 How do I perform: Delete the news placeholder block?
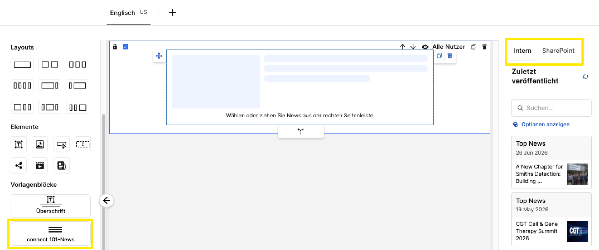tap(450, 56)
